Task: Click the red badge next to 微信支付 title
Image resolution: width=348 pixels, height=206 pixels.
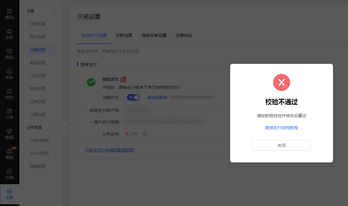Action: (123, 79)
